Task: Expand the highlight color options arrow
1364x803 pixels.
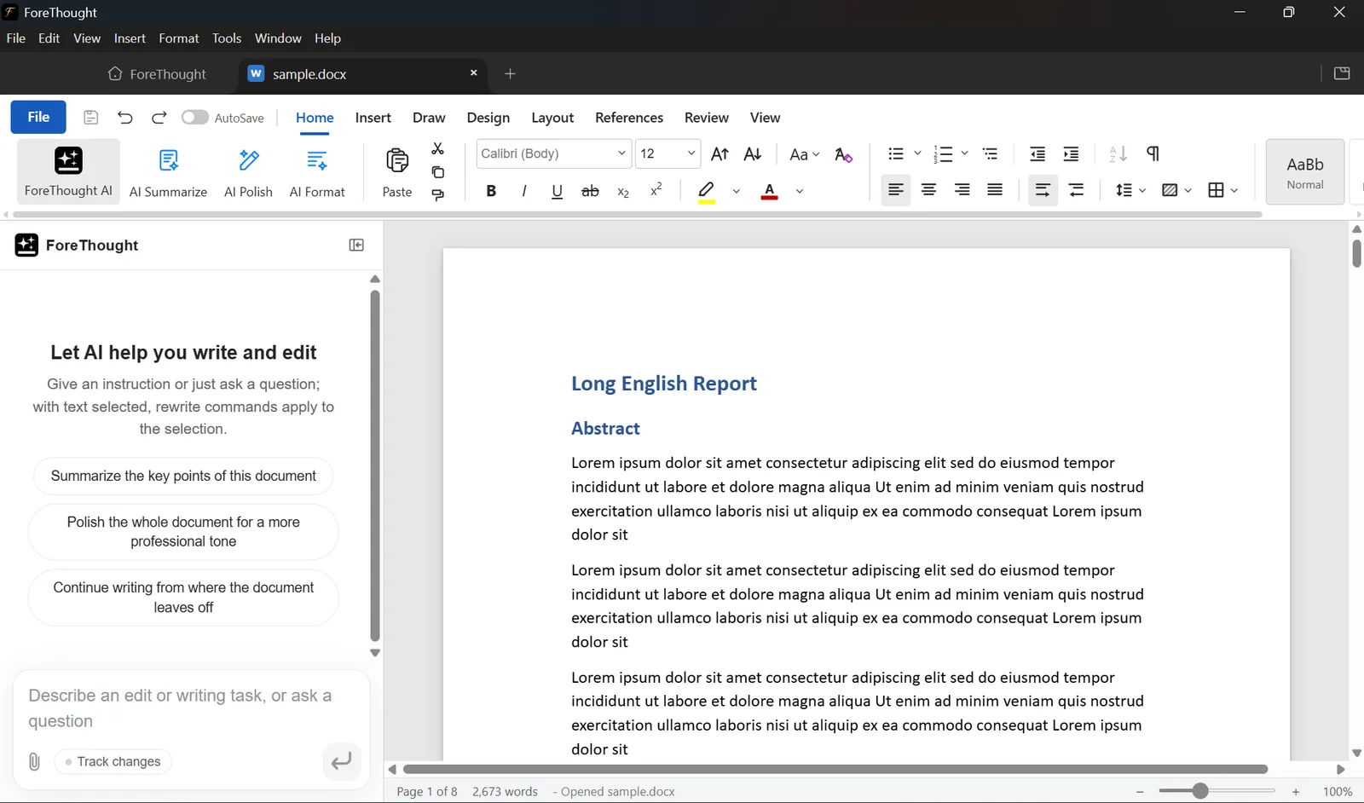Action: 737,192
